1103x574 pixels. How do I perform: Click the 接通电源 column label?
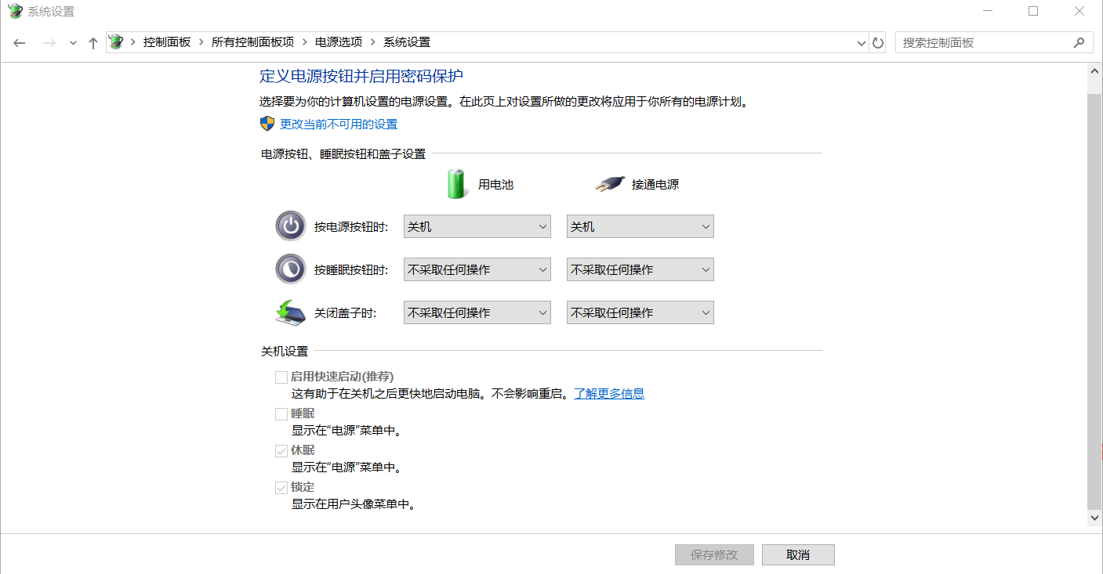click(655, 185)
